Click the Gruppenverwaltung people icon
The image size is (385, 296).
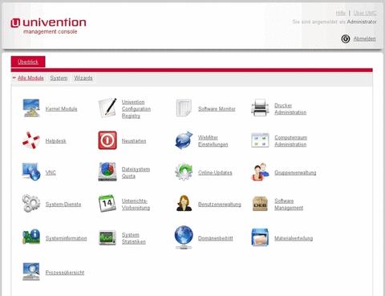260,172
